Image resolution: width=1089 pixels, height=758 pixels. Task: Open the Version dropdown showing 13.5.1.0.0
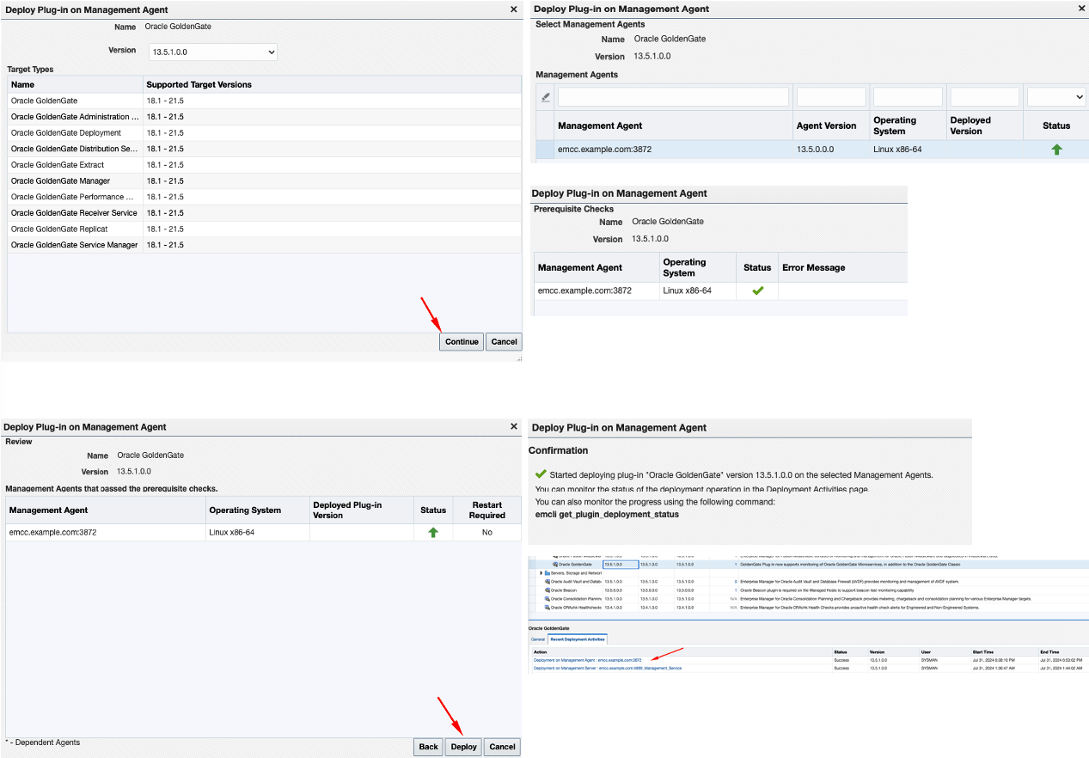tap(211, 52)
